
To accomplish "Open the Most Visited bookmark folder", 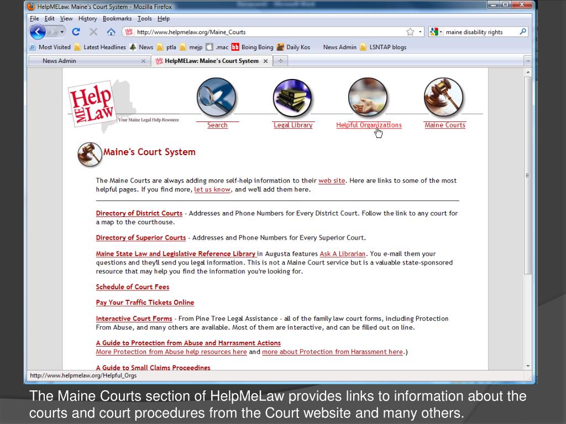I will [x=50, y=47].
